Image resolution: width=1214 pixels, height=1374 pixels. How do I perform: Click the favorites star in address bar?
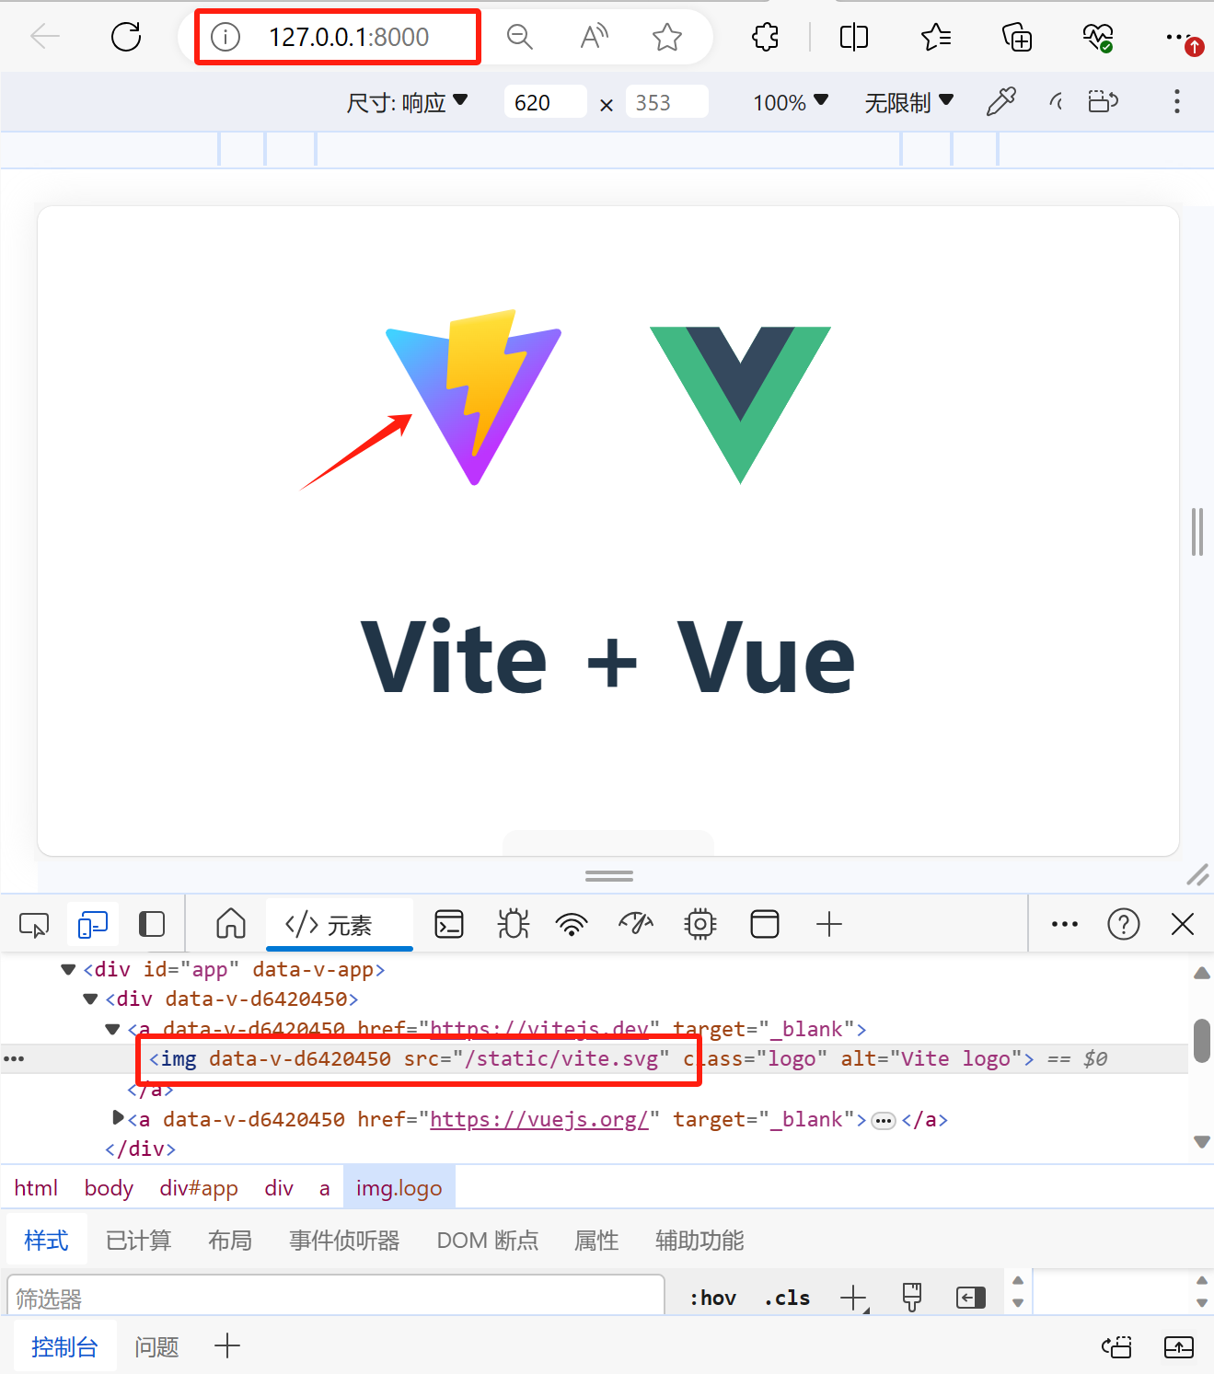point(666,37)
